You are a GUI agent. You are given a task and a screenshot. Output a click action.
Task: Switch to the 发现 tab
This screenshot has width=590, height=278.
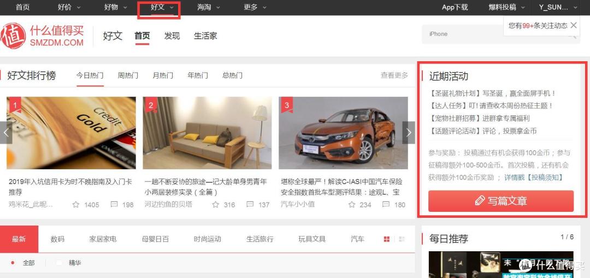(172, 36)
